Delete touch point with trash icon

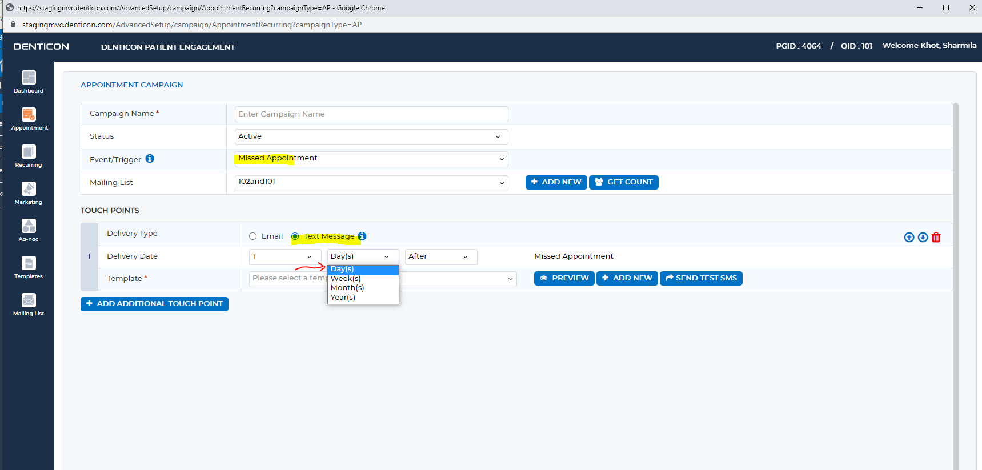(936, 237)
